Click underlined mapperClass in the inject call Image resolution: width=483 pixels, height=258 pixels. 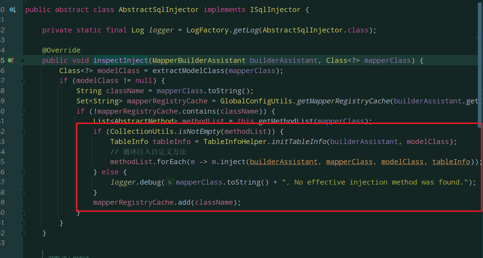pyautogui.click(x=349, y=162)
